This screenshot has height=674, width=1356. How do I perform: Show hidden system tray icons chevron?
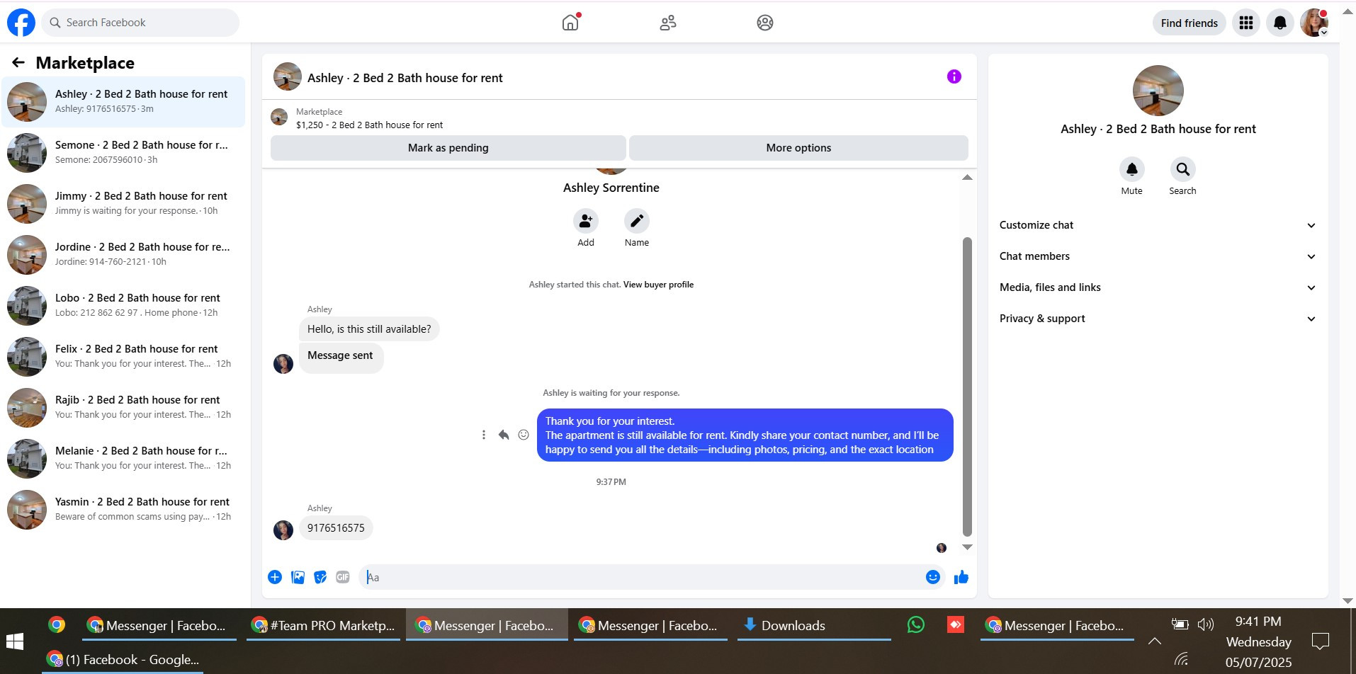point(1155,641)
